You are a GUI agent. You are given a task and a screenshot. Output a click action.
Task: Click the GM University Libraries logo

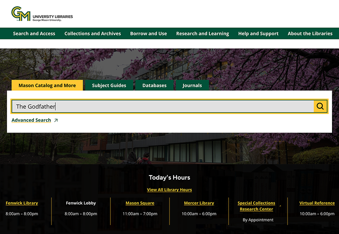point(42,14)
